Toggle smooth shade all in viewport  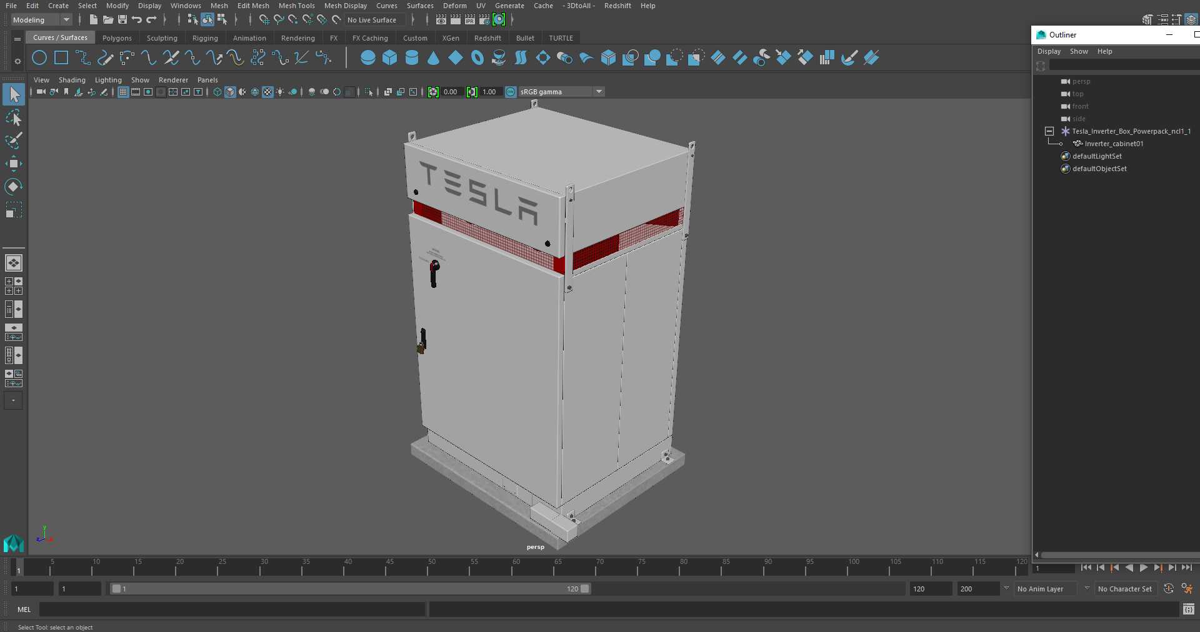[x=230, y=92]
